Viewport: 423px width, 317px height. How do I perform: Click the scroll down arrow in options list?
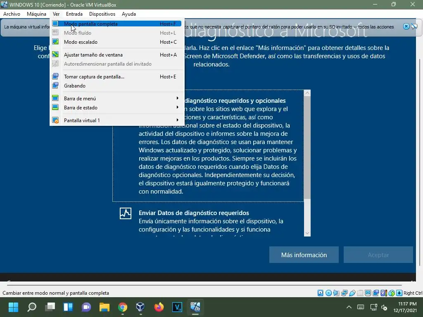[307, 233]
